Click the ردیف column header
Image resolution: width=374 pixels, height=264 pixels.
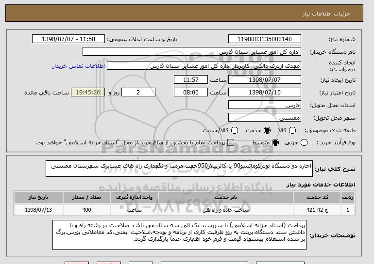click(348, 198)
